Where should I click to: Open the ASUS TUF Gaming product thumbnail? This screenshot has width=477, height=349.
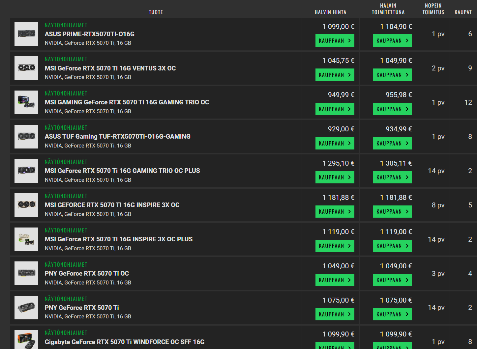point(26,137)
